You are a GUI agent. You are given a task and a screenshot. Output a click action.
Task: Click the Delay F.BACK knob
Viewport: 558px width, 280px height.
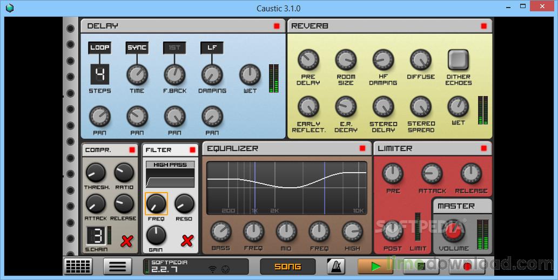click(x=174, y=74)
